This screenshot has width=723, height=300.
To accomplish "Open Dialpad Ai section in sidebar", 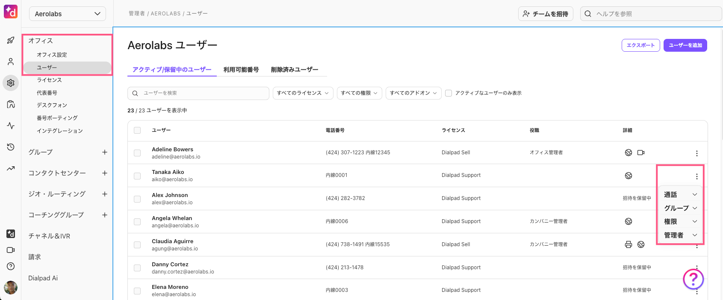I will (43, 278).
